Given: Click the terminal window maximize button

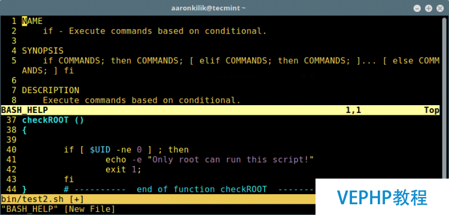Looking at the screenshot, I should (x=429, y=8).
